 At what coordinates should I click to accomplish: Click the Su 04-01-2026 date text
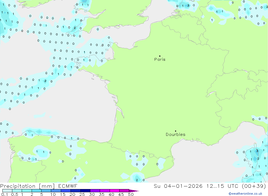[178, 186]
